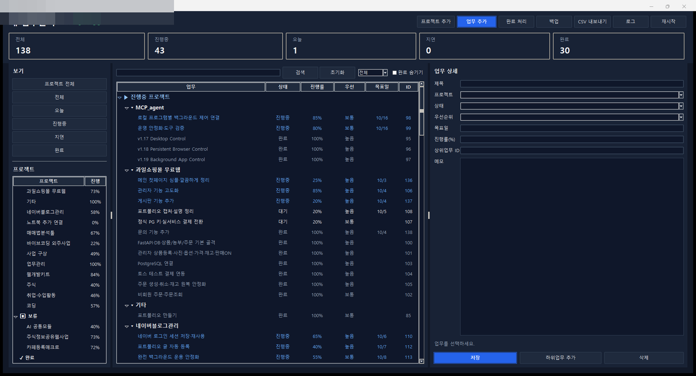The height and width of the screenshot is (376, 696).
Task: Collapse the 과일쇼핑몰 무료웹 group
Action: click(x=126, y=170)
